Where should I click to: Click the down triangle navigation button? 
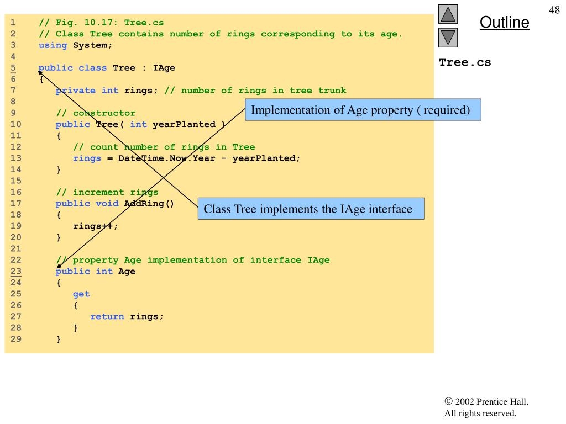tap(448, 38)
